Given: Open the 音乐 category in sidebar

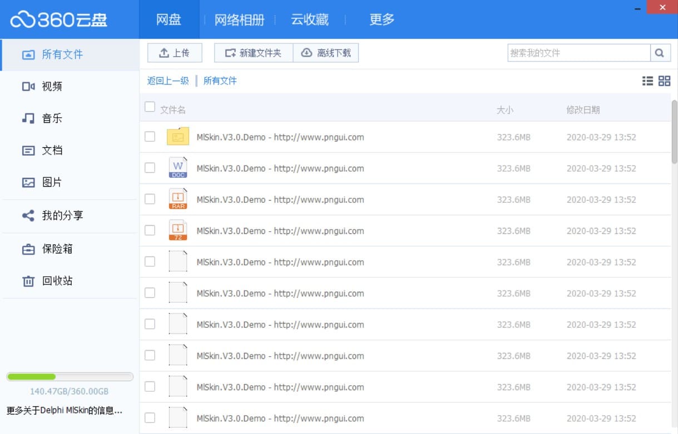Looking at the screenshot, I should coord(70,118).
